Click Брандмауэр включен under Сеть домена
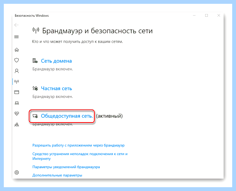Image resolution: width=236 pixels, height=191 pixels. [x=53, y=69]
